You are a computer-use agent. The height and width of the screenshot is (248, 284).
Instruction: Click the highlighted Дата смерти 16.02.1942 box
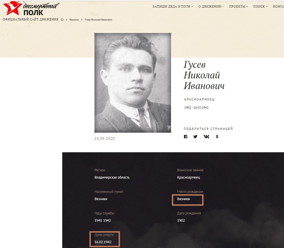coord(105,239)
